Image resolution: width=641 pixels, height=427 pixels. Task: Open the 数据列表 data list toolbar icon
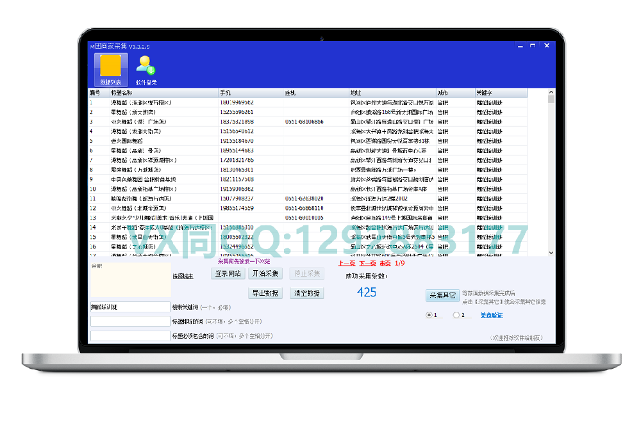click(111, 69)
